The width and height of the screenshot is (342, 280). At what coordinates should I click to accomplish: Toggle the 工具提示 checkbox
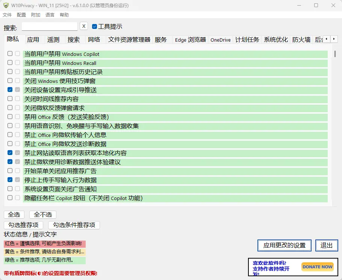point(94,27)
